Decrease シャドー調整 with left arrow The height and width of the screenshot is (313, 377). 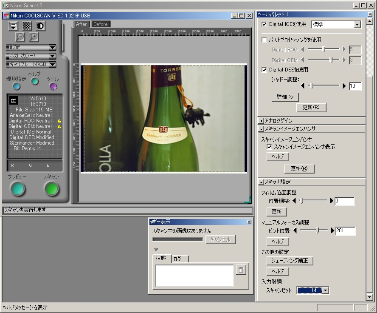click(x=302, y=85)
